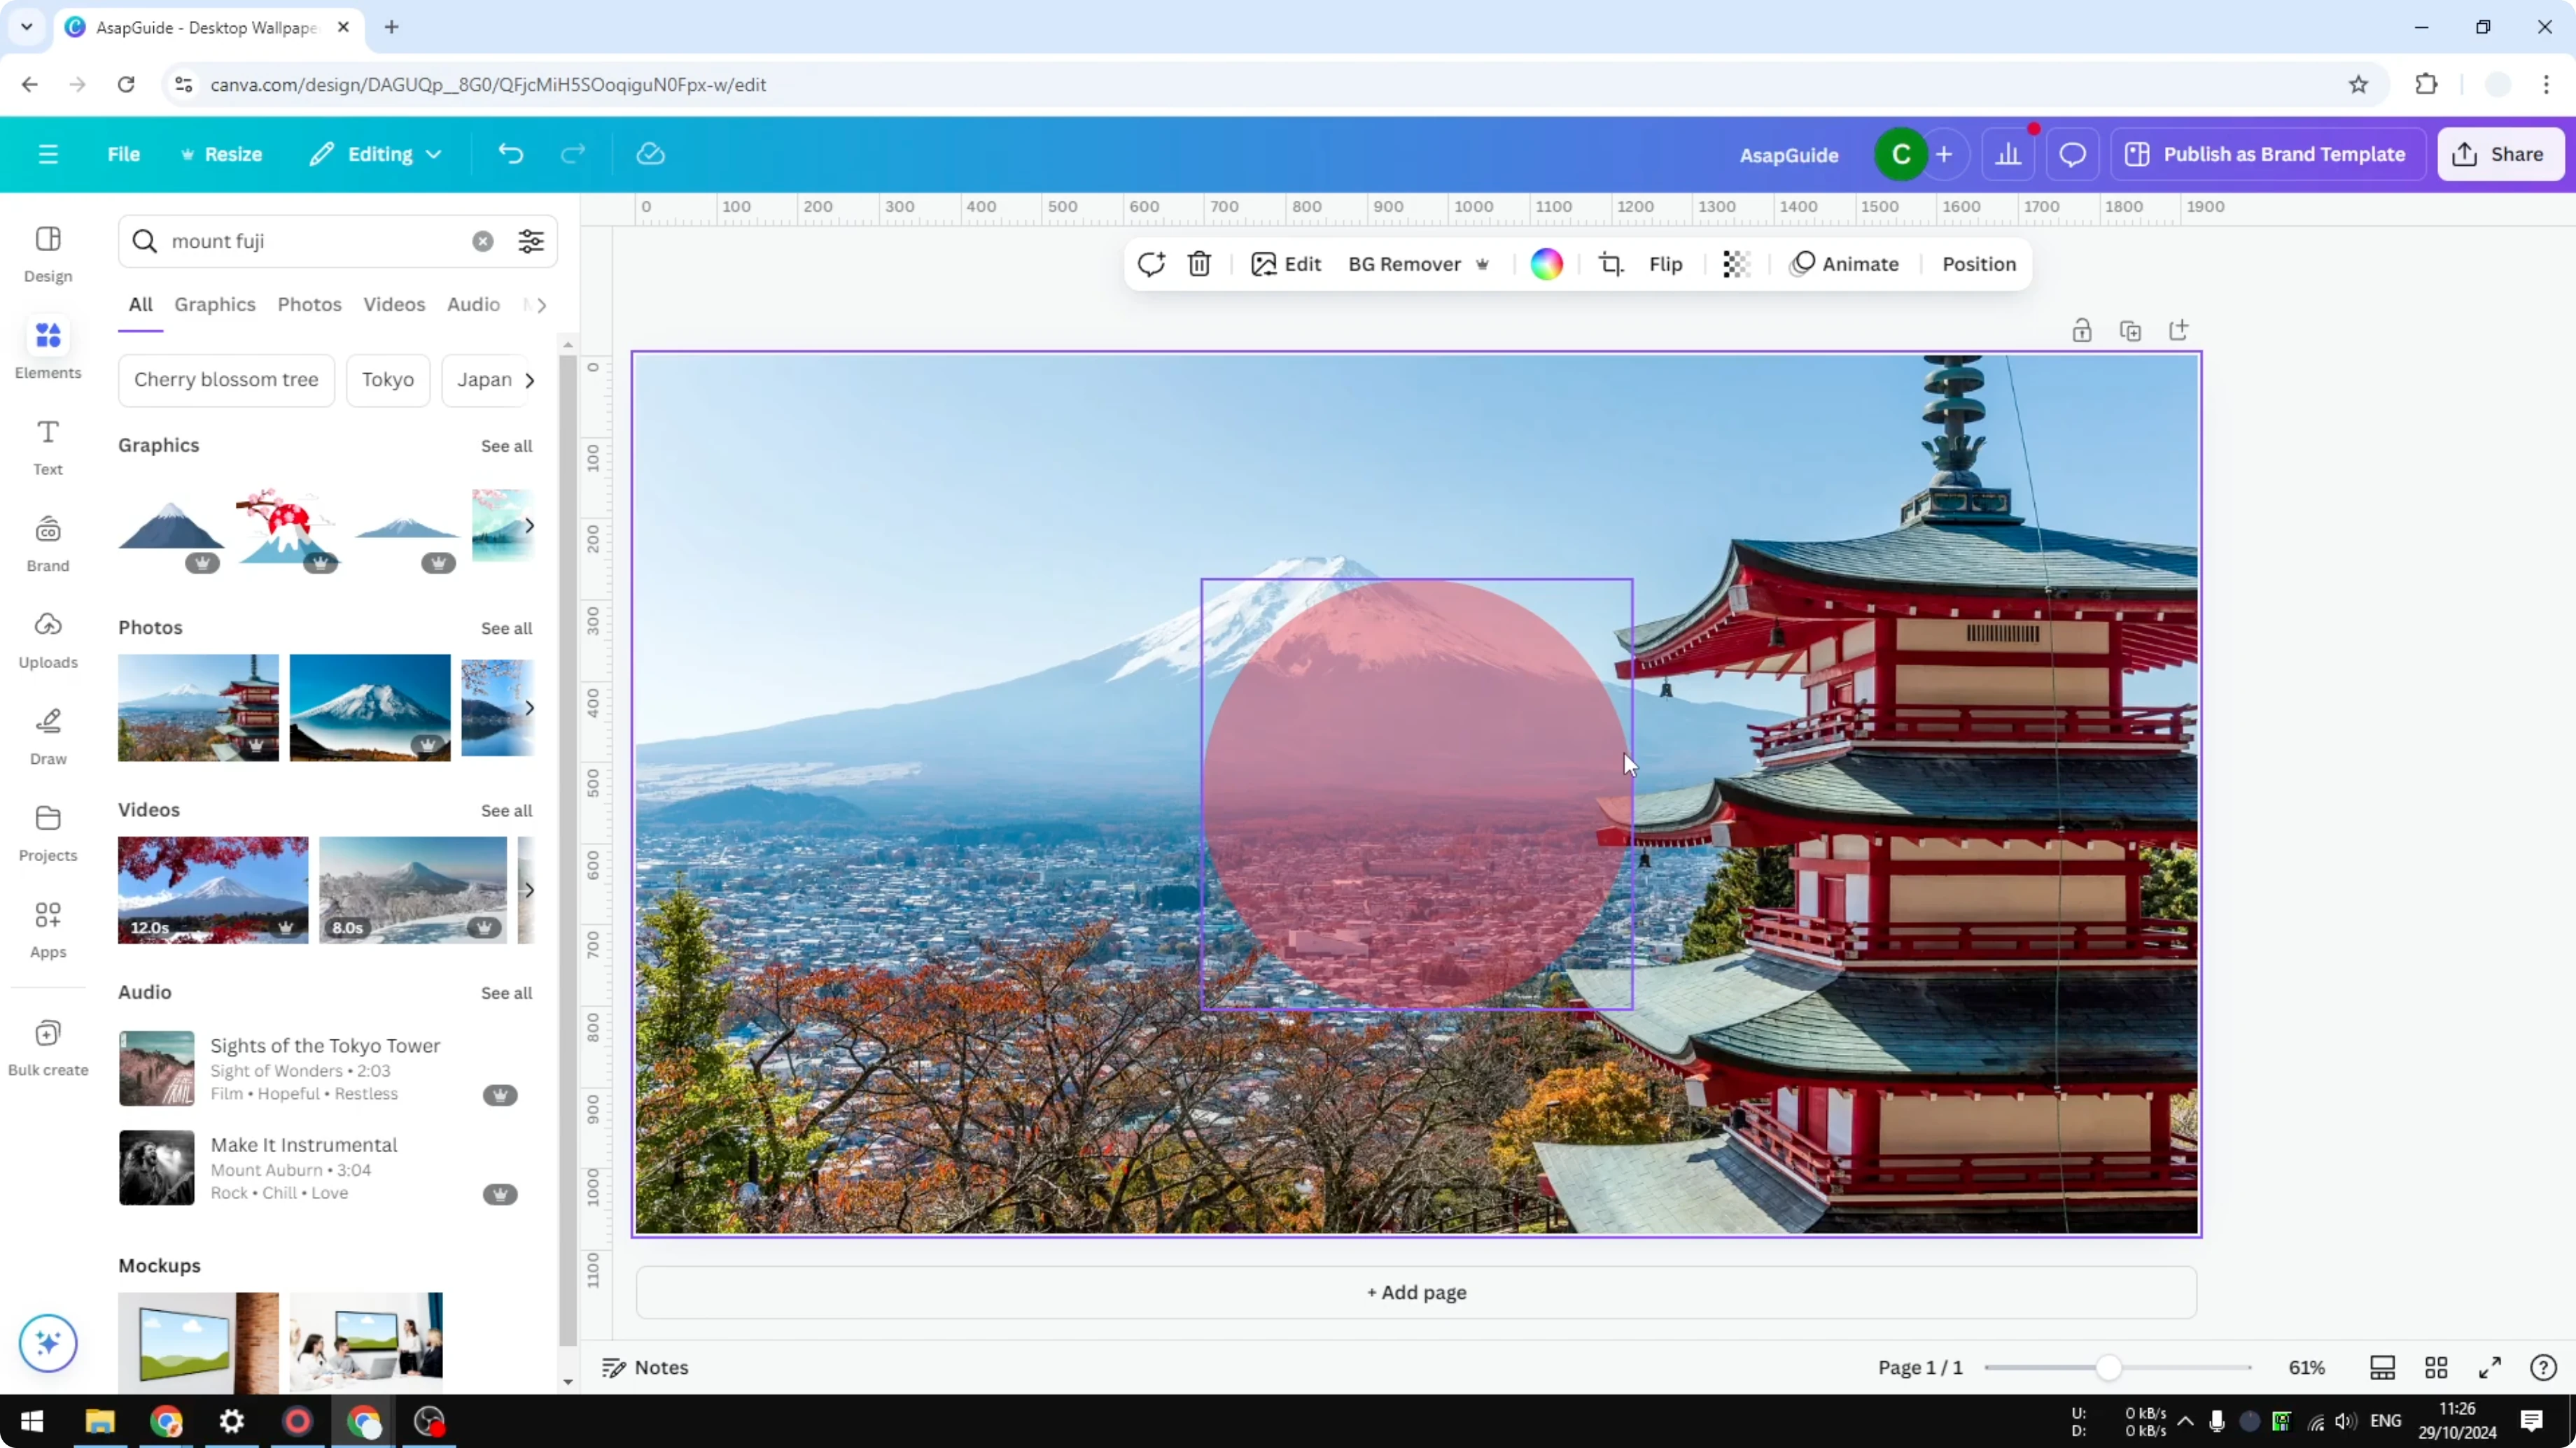This screenshot has width=2576, height=1448.
Task: Lock the selected element
Action: 2082,329
